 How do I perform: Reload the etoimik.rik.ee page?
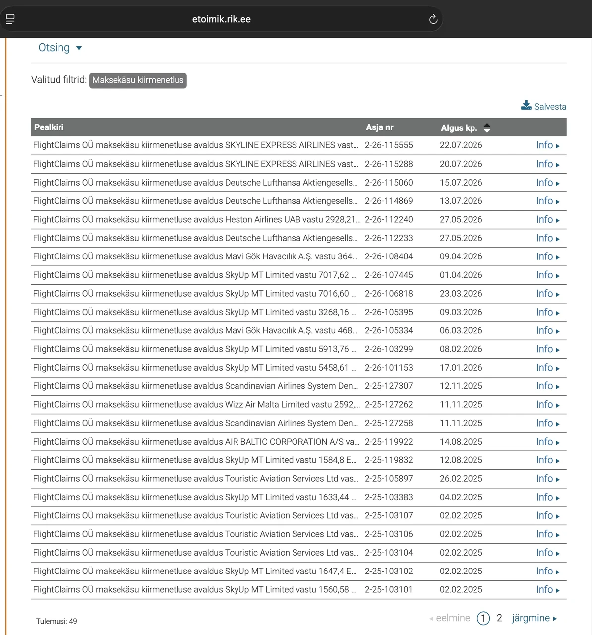433,19
